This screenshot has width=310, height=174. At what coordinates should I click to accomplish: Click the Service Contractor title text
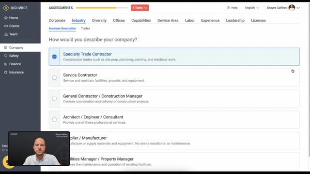(x=80, y=75)
